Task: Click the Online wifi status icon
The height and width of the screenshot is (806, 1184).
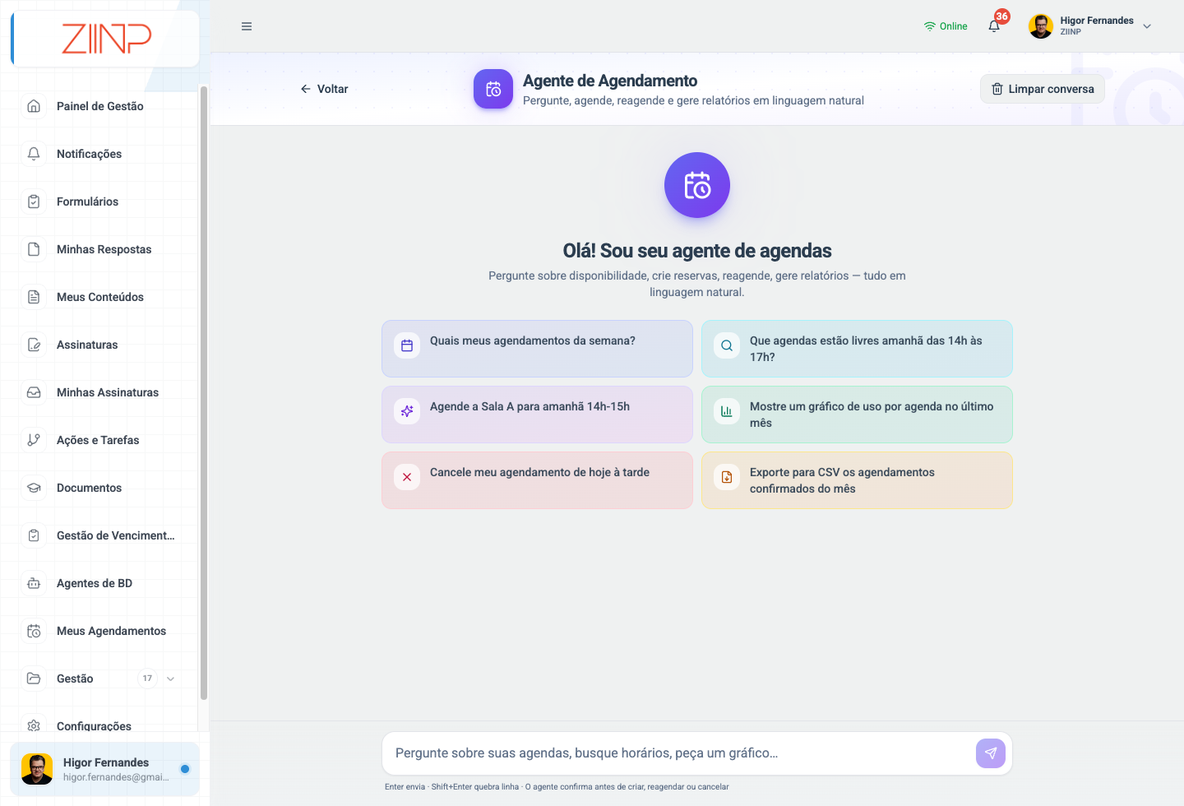Action: coord(930,26)
